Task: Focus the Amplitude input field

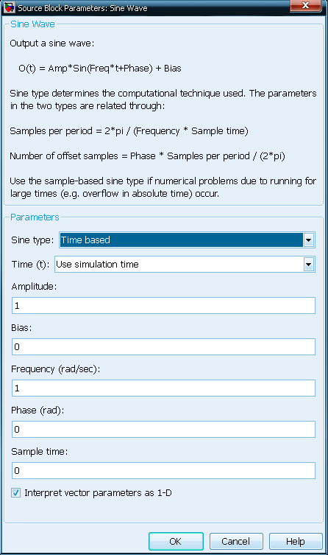Action: tap(163, 305)
